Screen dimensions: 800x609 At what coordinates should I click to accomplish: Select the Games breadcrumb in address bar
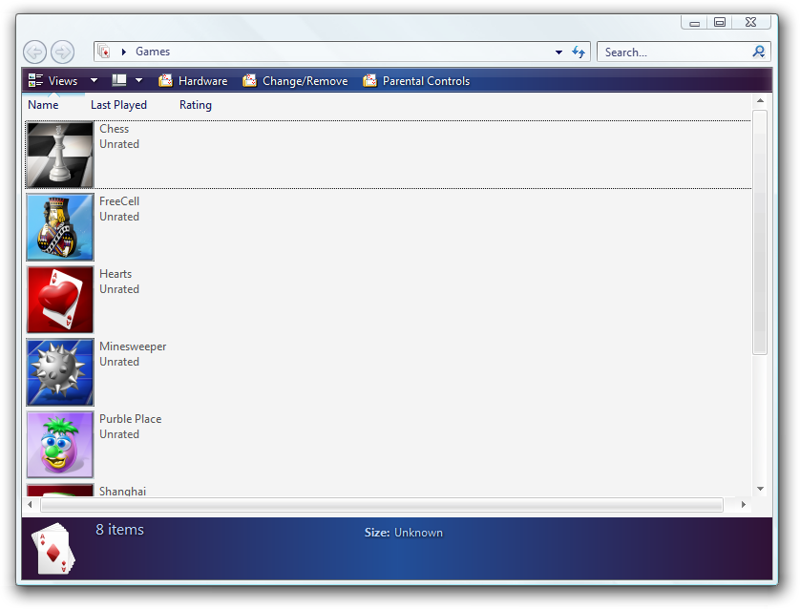coord(153,52)
